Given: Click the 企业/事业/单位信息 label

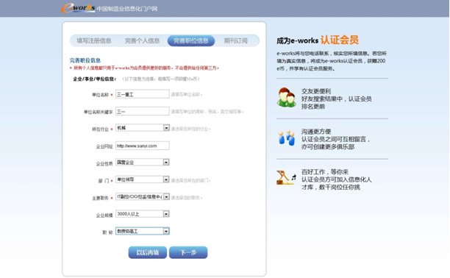Looking at the screenshot, I should (94, 79).
